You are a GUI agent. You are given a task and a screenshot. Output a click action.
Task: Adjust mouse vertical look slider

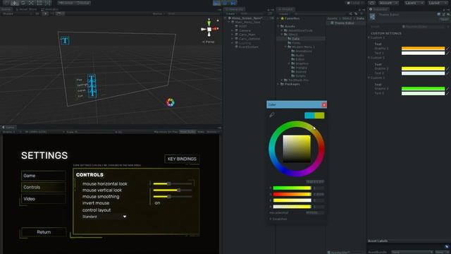coord(173,190)
